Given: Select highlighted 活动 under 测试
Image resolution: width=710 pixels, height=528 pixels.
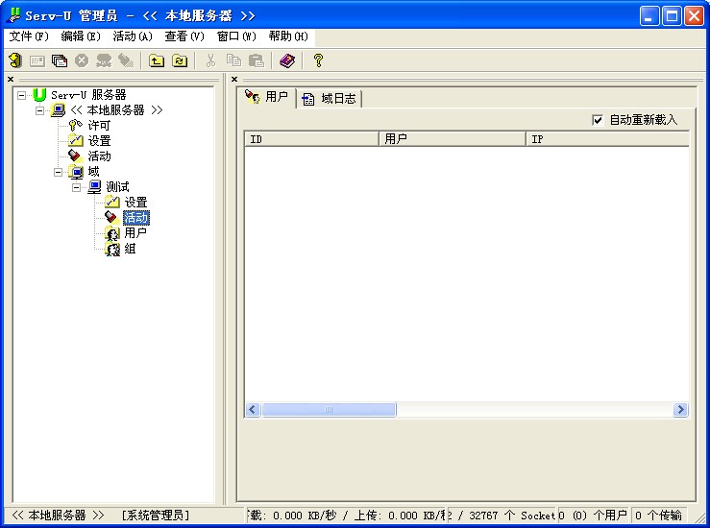Looking at the screenshot, I should 135,218.
